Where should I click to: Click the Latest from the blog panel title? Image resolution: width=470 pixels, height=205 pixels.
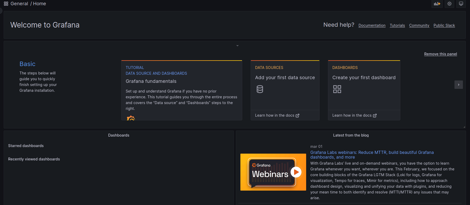(351, 135)
